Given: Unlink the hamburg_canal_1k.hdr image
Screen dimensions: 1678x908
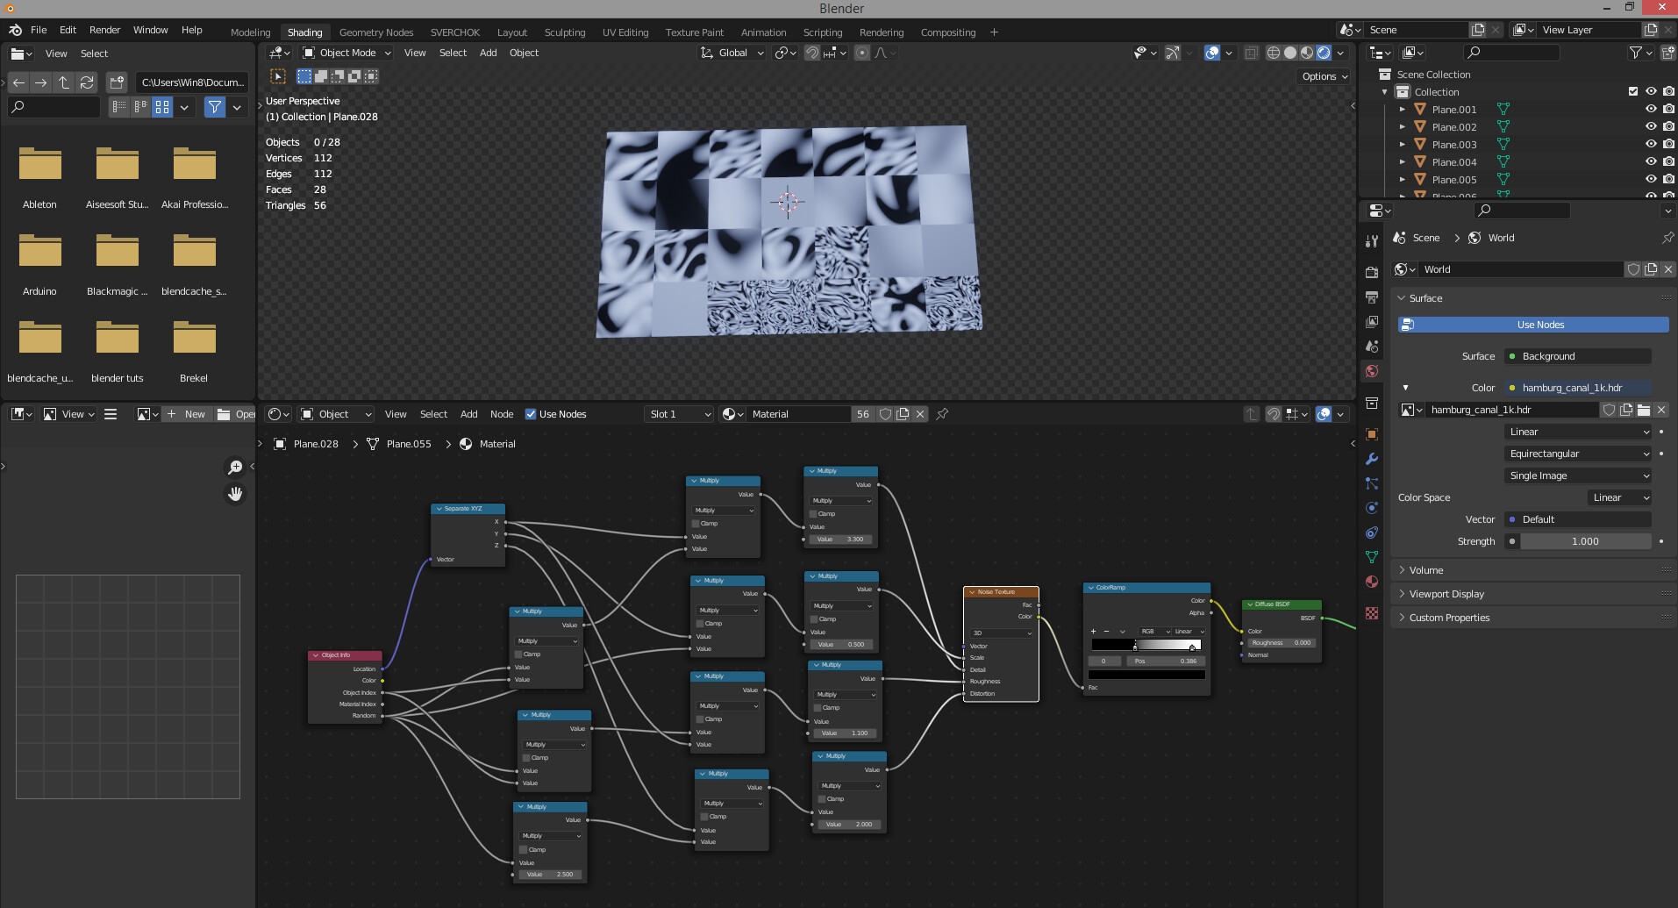Looking at the screenshot, I should 1661,410.
